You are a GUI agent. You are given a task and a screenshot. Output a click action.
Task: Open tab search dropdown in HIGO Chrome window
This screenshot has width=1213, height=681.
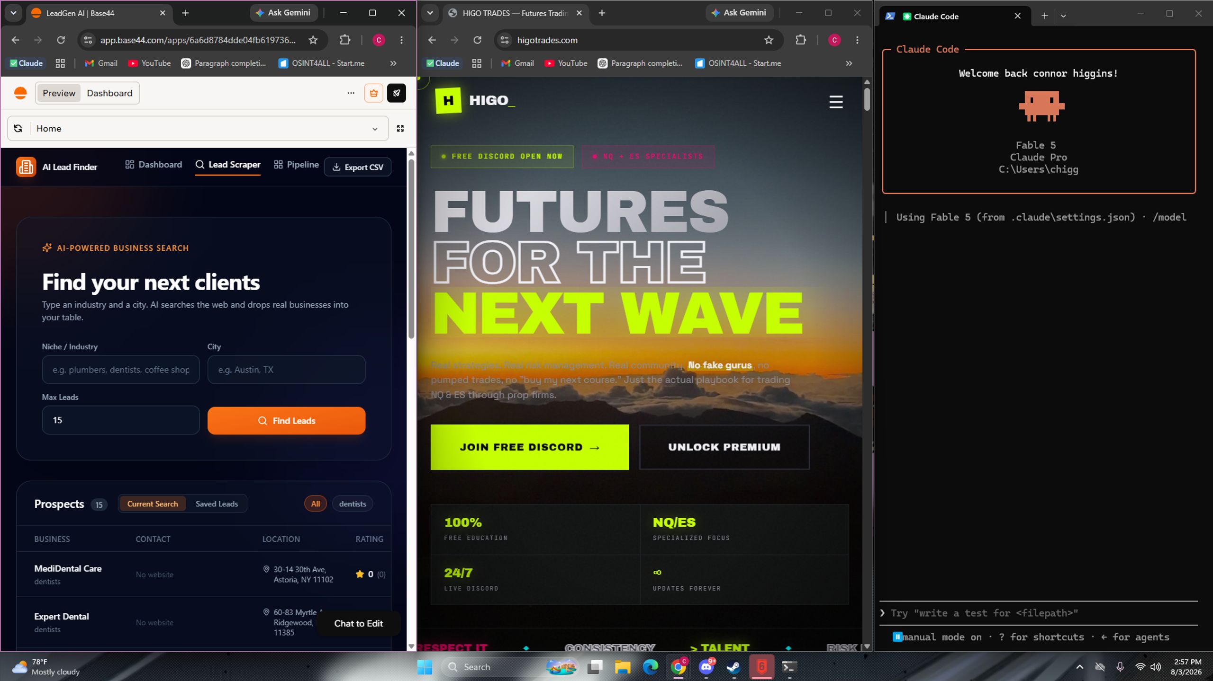point(430,13)
